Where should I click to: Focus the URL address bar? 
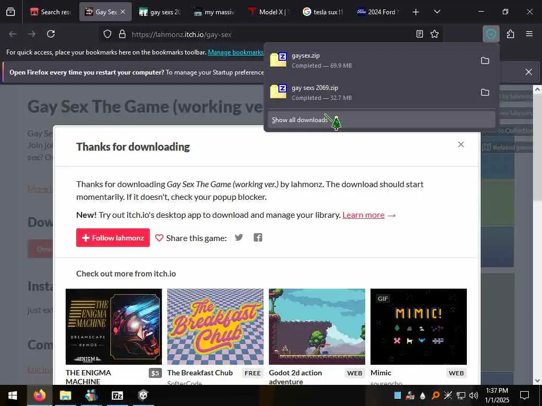[269, 34]
